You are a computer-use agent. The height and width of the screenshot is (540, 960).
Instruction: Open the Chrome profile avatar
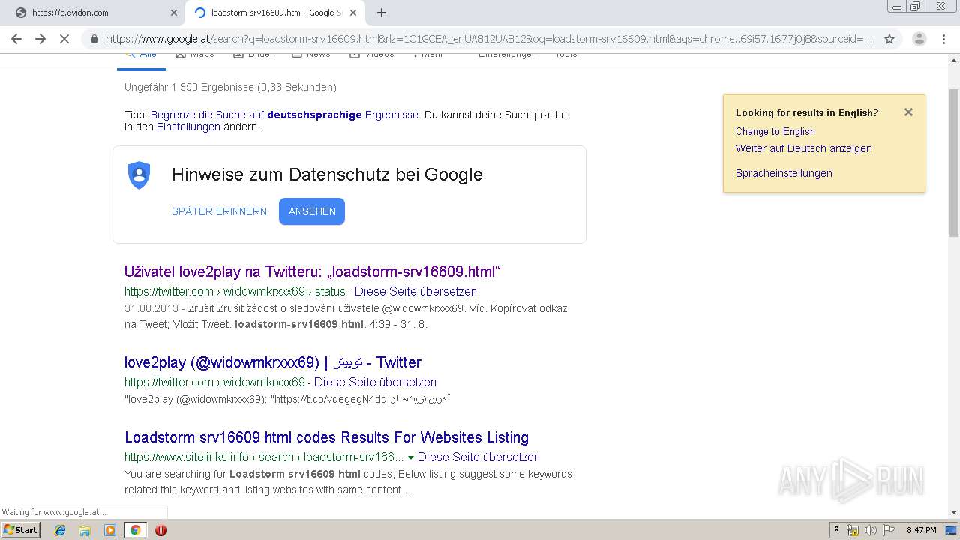pos(919,39)
